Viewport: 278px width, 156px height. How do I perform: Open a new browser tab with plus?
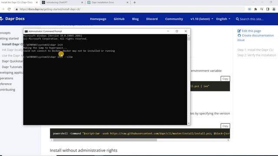135,3
